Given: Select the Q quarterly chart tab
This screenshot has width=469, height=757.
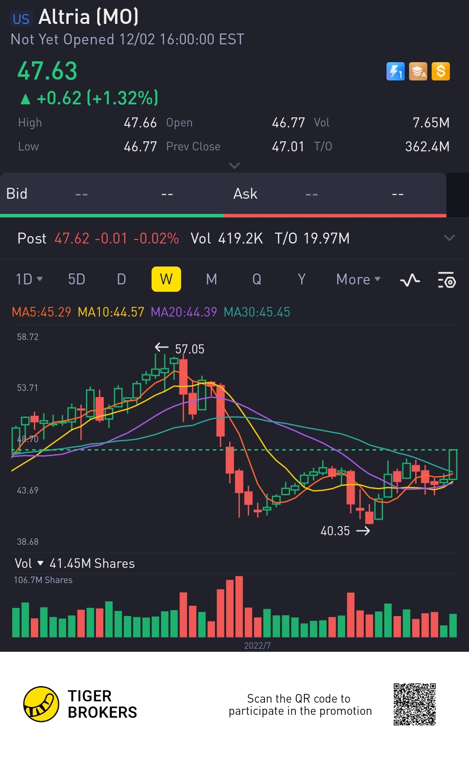Looking at the screenshot, I should (x=257, y=279).
